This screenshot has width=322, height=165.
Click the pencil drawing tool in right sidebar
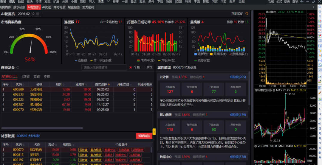(x=320, y=93)
